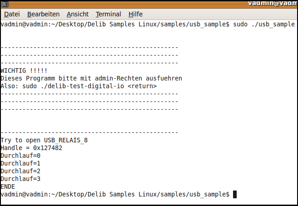Click the 'ENDE' output line
The image size is (298, 206).
[x=8, y=186]
